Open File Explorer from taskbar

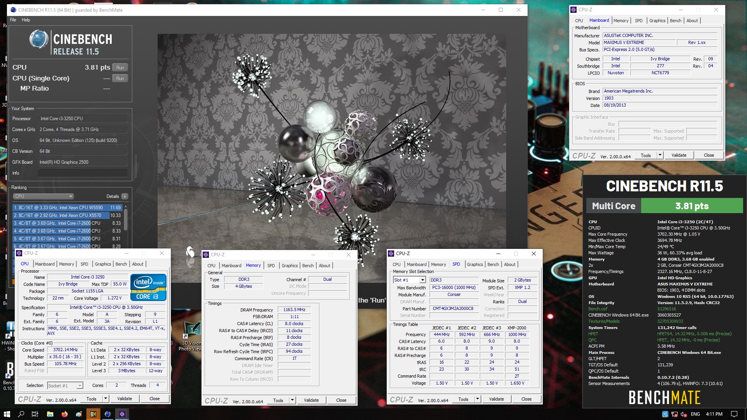[50, 414]
